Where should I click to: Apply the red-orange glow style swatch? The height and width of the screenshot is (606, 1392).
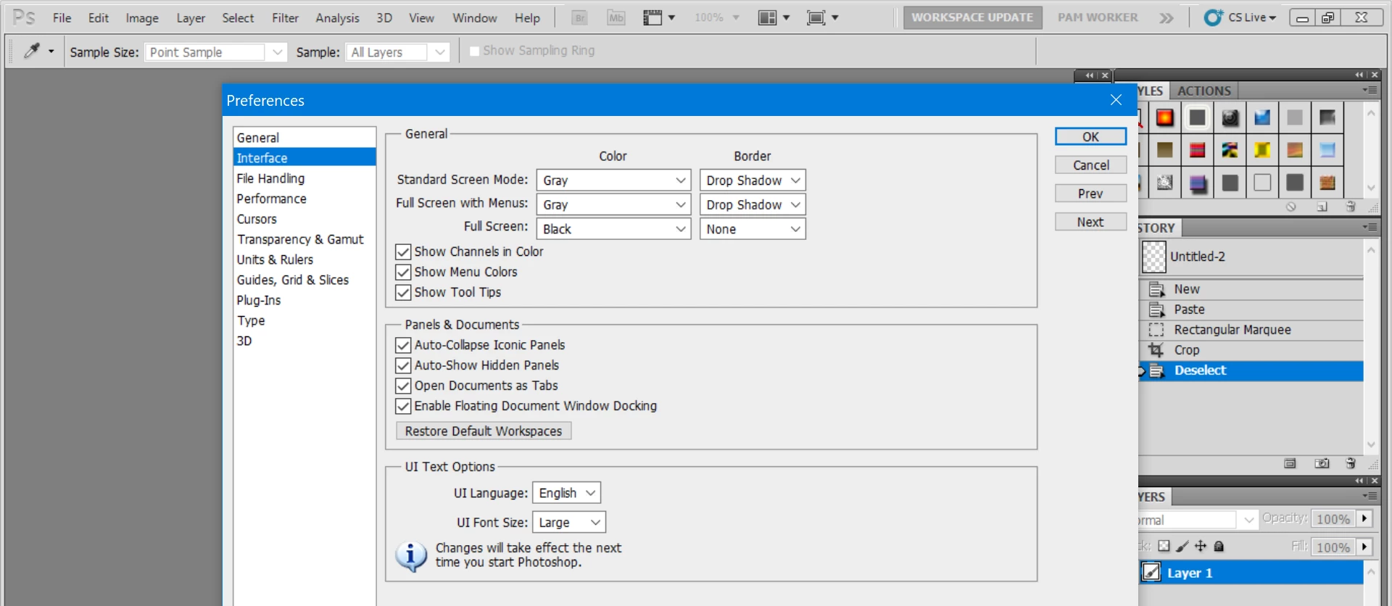click(x=1164, y=117)
